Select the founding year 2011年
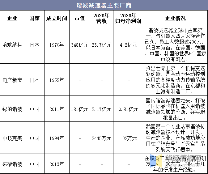The image size is (208, 174). (57, 109)
